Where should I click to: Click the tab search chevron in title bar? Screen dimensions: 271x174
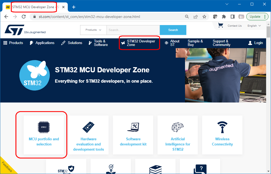227,4
